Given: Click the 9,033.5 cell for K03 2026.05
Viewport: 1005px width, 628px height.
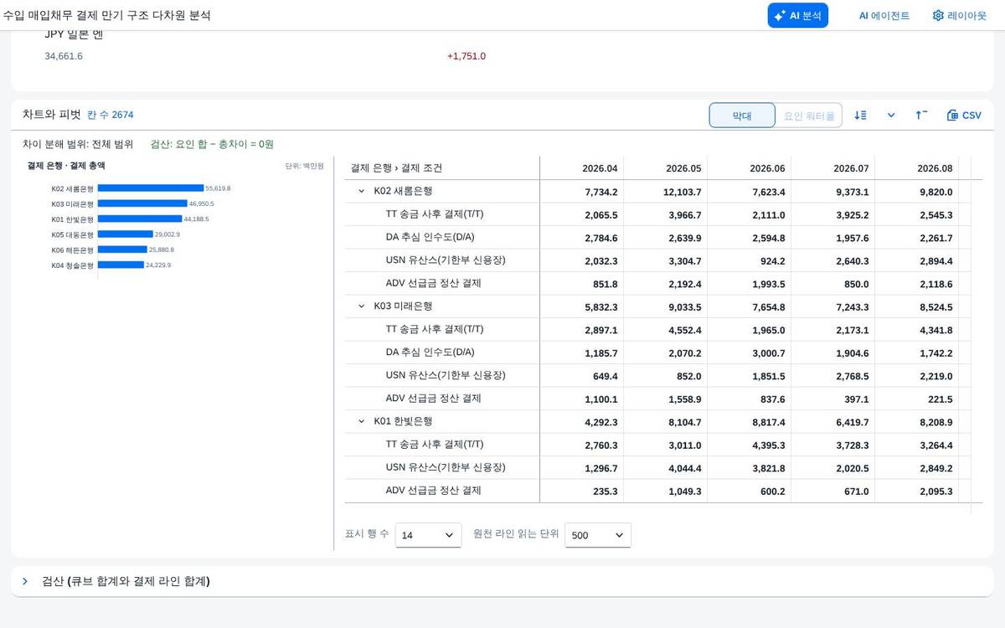Looking at the screenshot, I should [666, 306].
